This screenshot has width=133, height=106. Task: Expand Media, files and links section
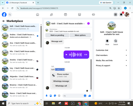[111, 60]
